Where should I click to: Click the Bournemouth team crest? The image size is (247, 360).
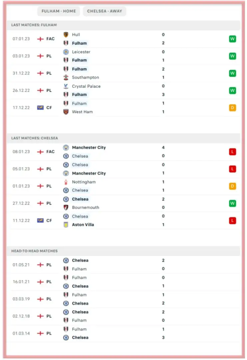point(66,207)
